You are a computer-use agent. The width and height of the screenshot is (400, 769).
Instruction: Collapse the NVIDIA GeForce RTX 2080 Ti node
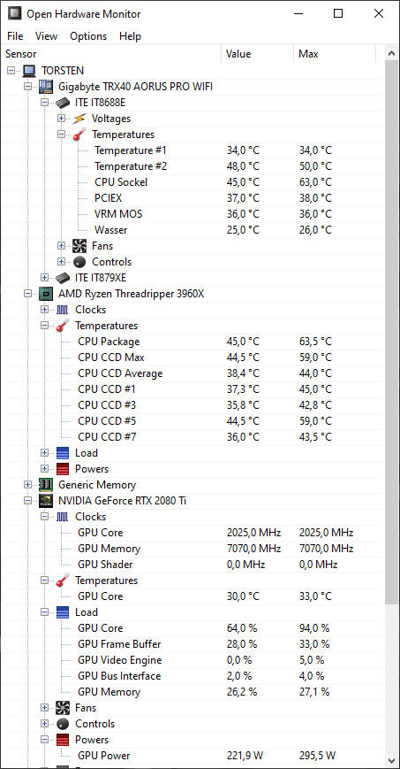point(28,501)
